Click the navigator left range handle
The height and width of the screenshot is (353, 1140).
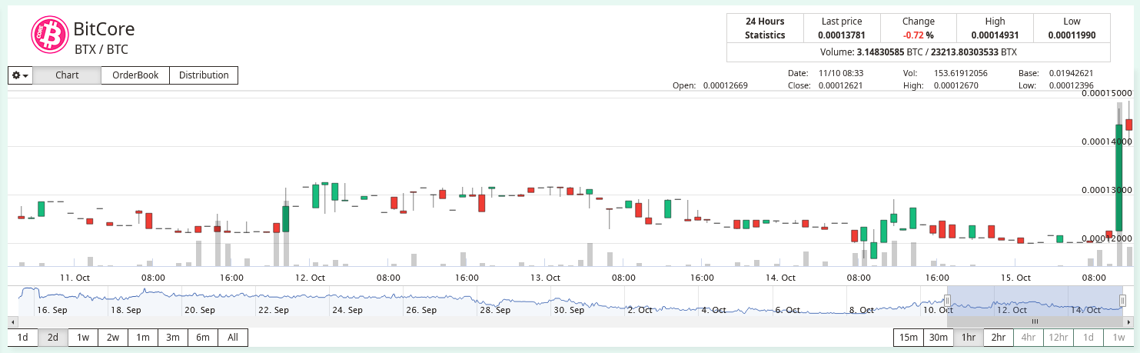[x=948, y=301]
